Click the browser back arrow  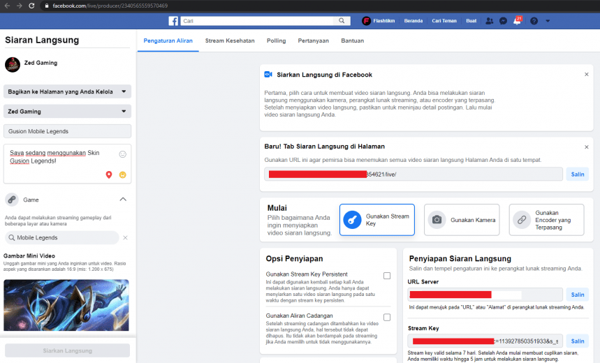coord(7,6)
